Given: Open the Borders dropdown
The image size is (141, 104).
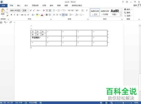Looking at the screenshot, I should pos(83,15).
